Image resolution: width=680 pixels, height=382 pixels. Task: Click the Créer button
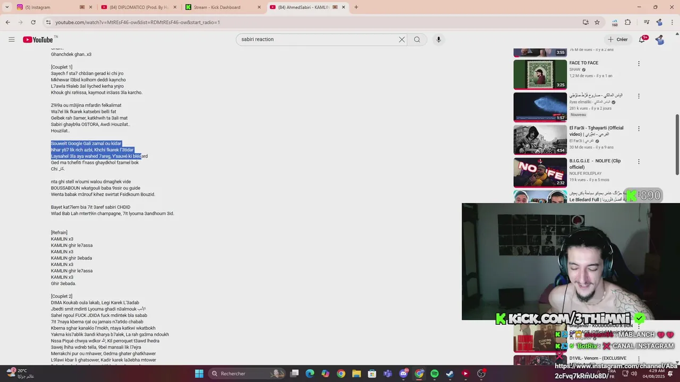[x=618, y=39]
